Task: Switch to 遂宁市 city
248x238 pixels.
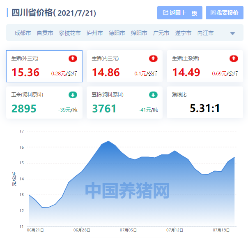Action: 183,33
